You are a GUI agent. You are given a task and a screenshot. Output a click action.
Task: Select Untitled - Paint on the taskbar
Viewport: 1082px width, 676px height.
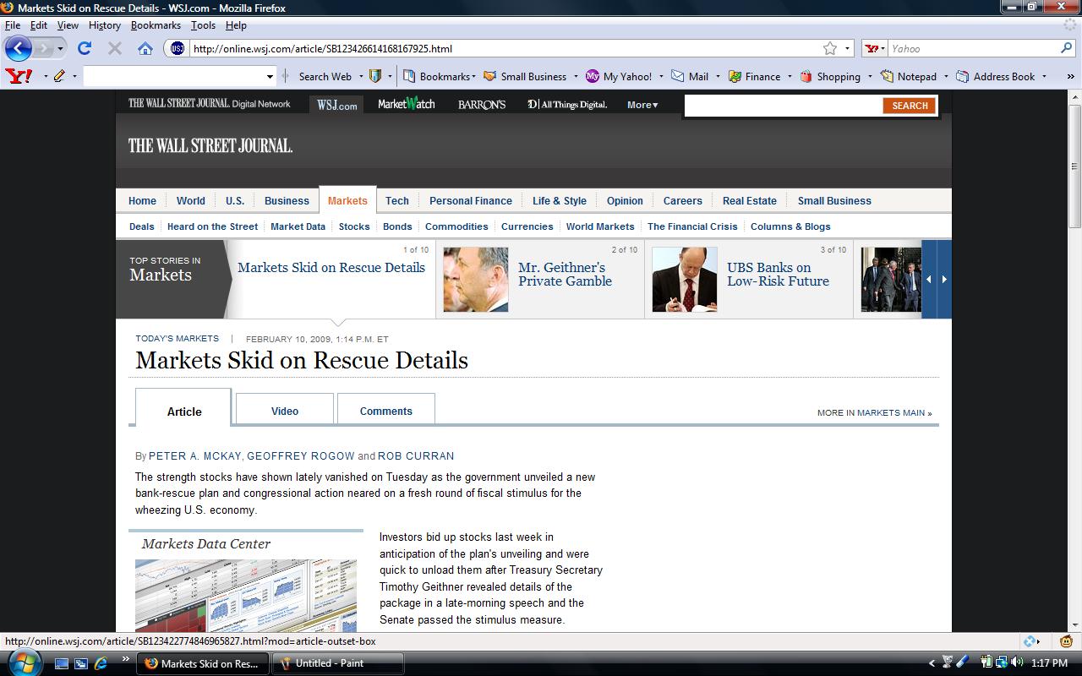pyautogui.click(x=337, y=663)
